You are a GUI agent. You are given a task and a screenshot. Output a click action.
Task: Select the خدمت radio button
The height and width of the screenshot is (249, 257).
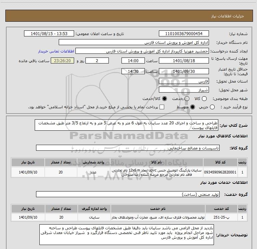[187, 99]
